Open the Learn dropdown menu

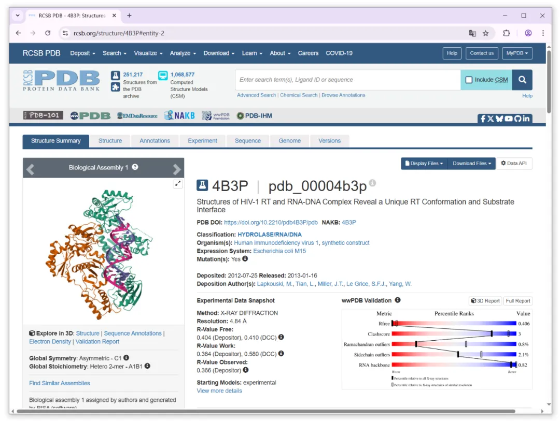[x=252, y=53]
